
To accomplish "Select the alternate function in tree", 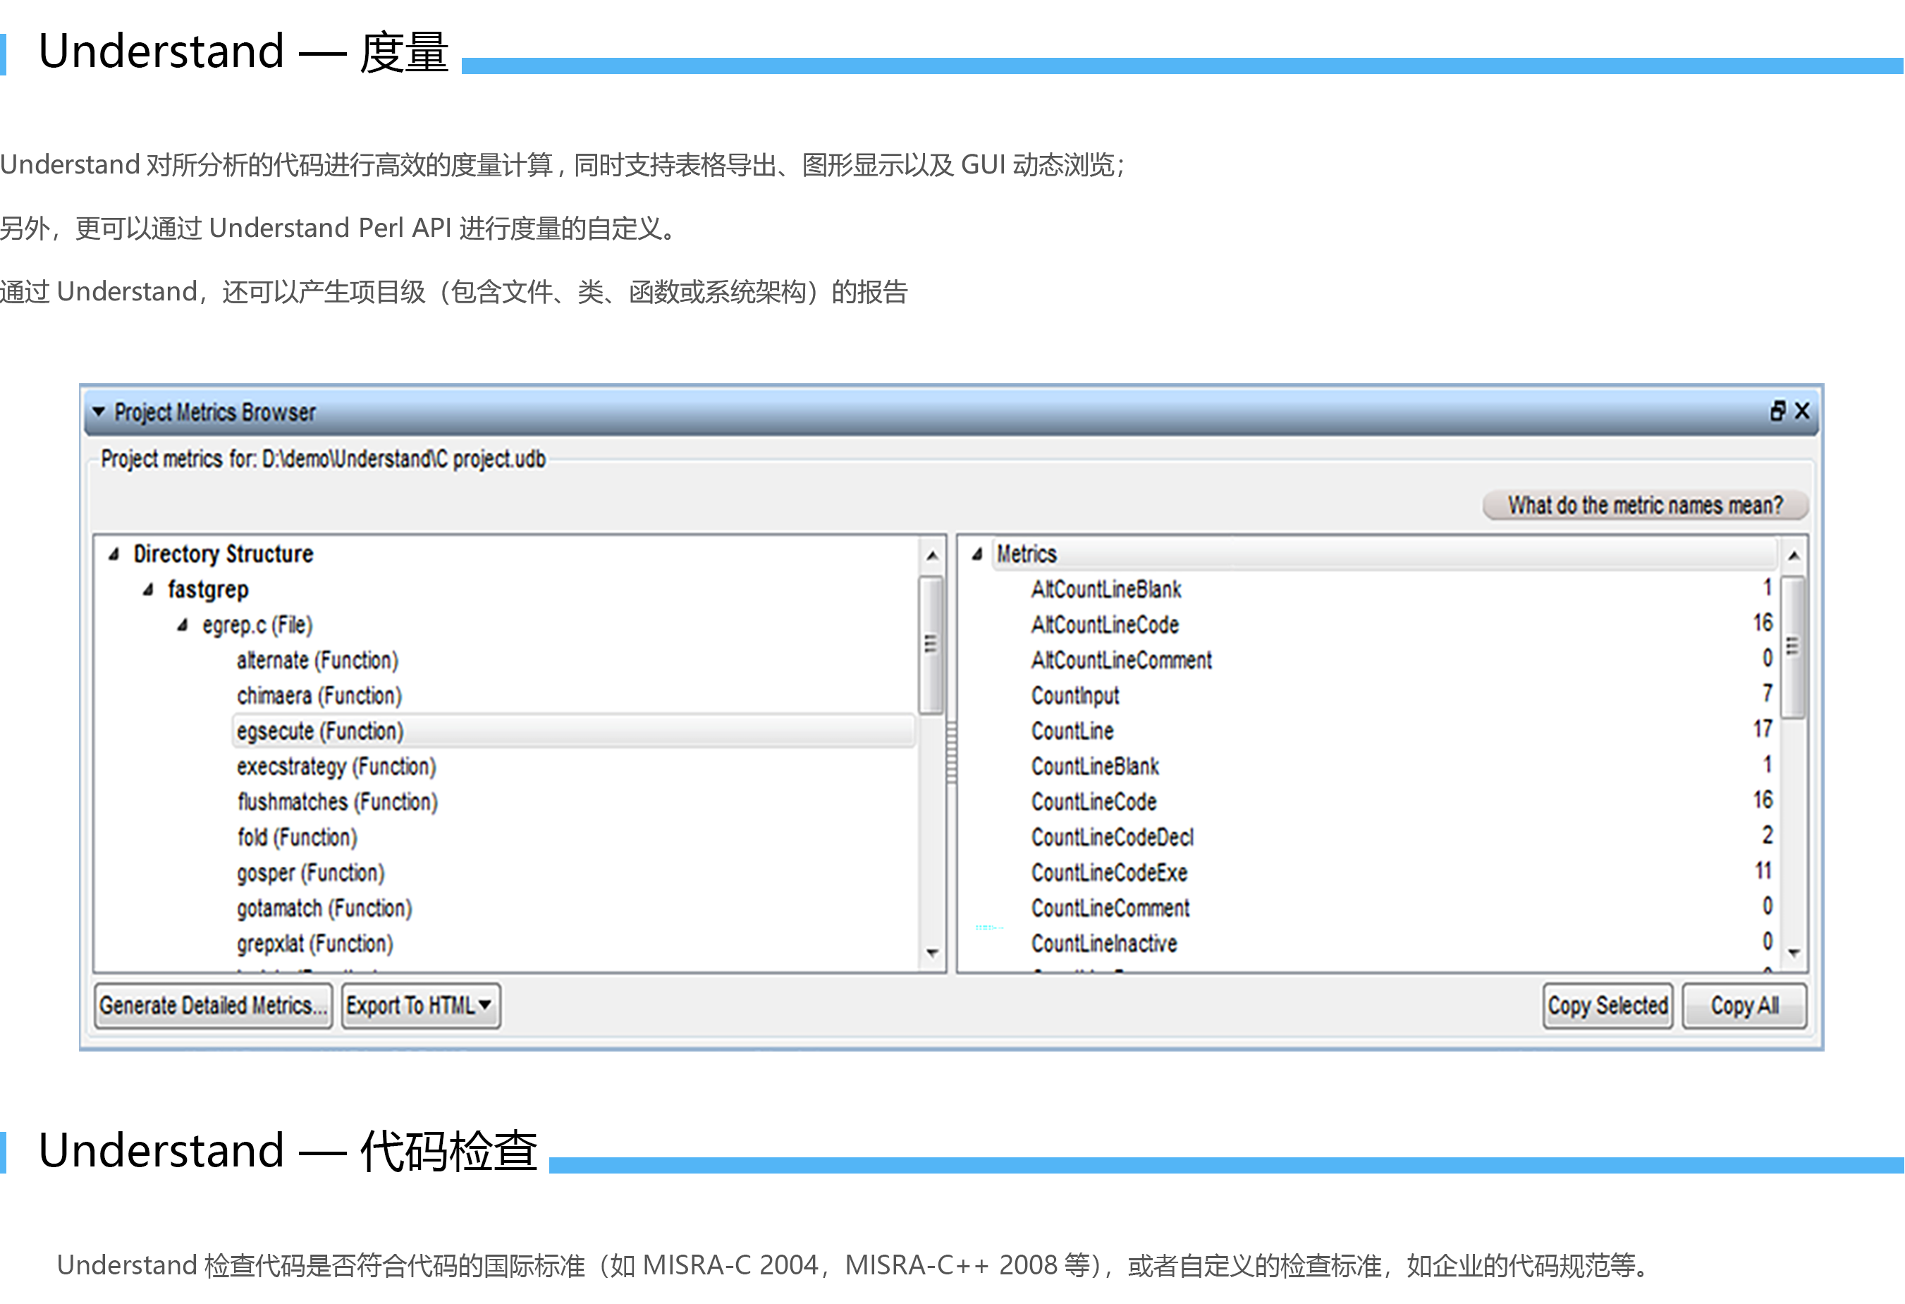I will pyautogui.click(x=317, y=661).
